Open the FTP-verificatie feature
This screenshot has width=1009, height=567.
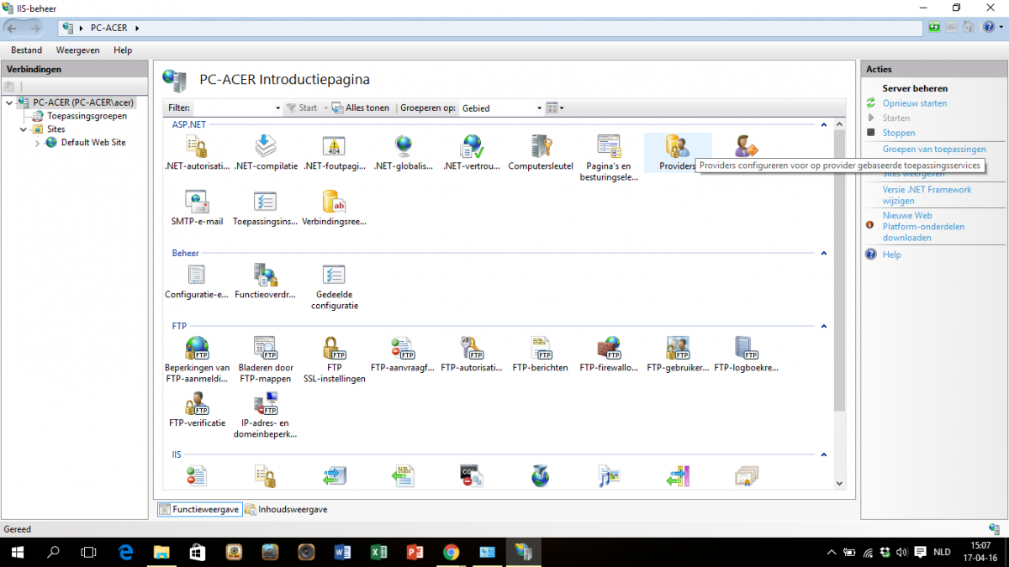click(x=197, y=410)
